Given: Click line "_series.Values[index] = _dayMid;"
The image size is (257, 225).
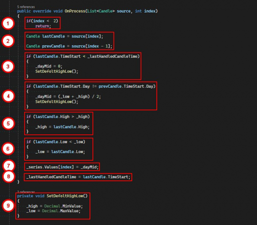Looking at the screenshot, I should 62,167.
